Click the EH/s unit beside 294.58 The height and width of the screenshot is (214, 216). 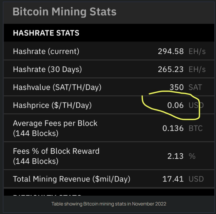197,51
